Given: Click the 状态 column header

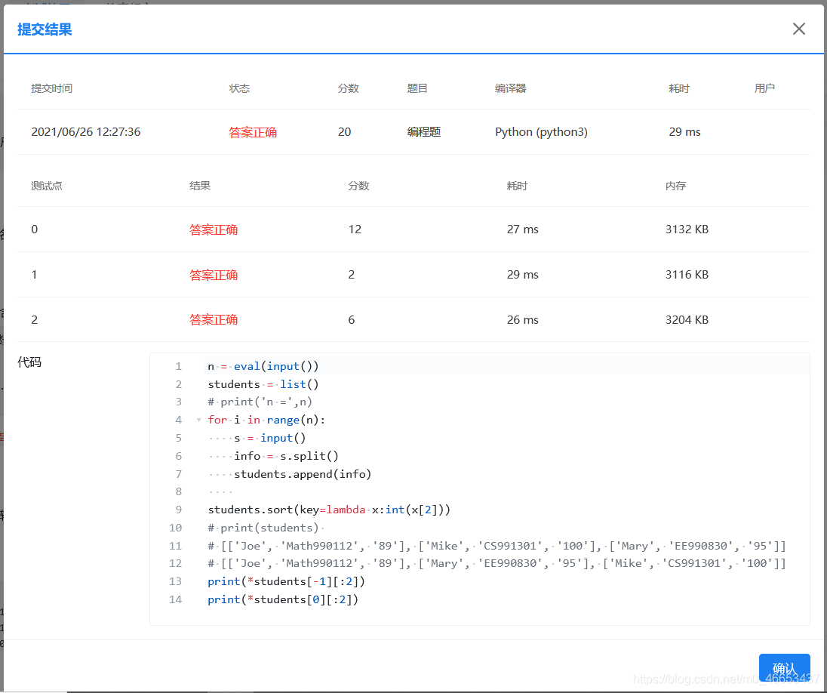Looking at the screenshot, I should click(239, 88).
